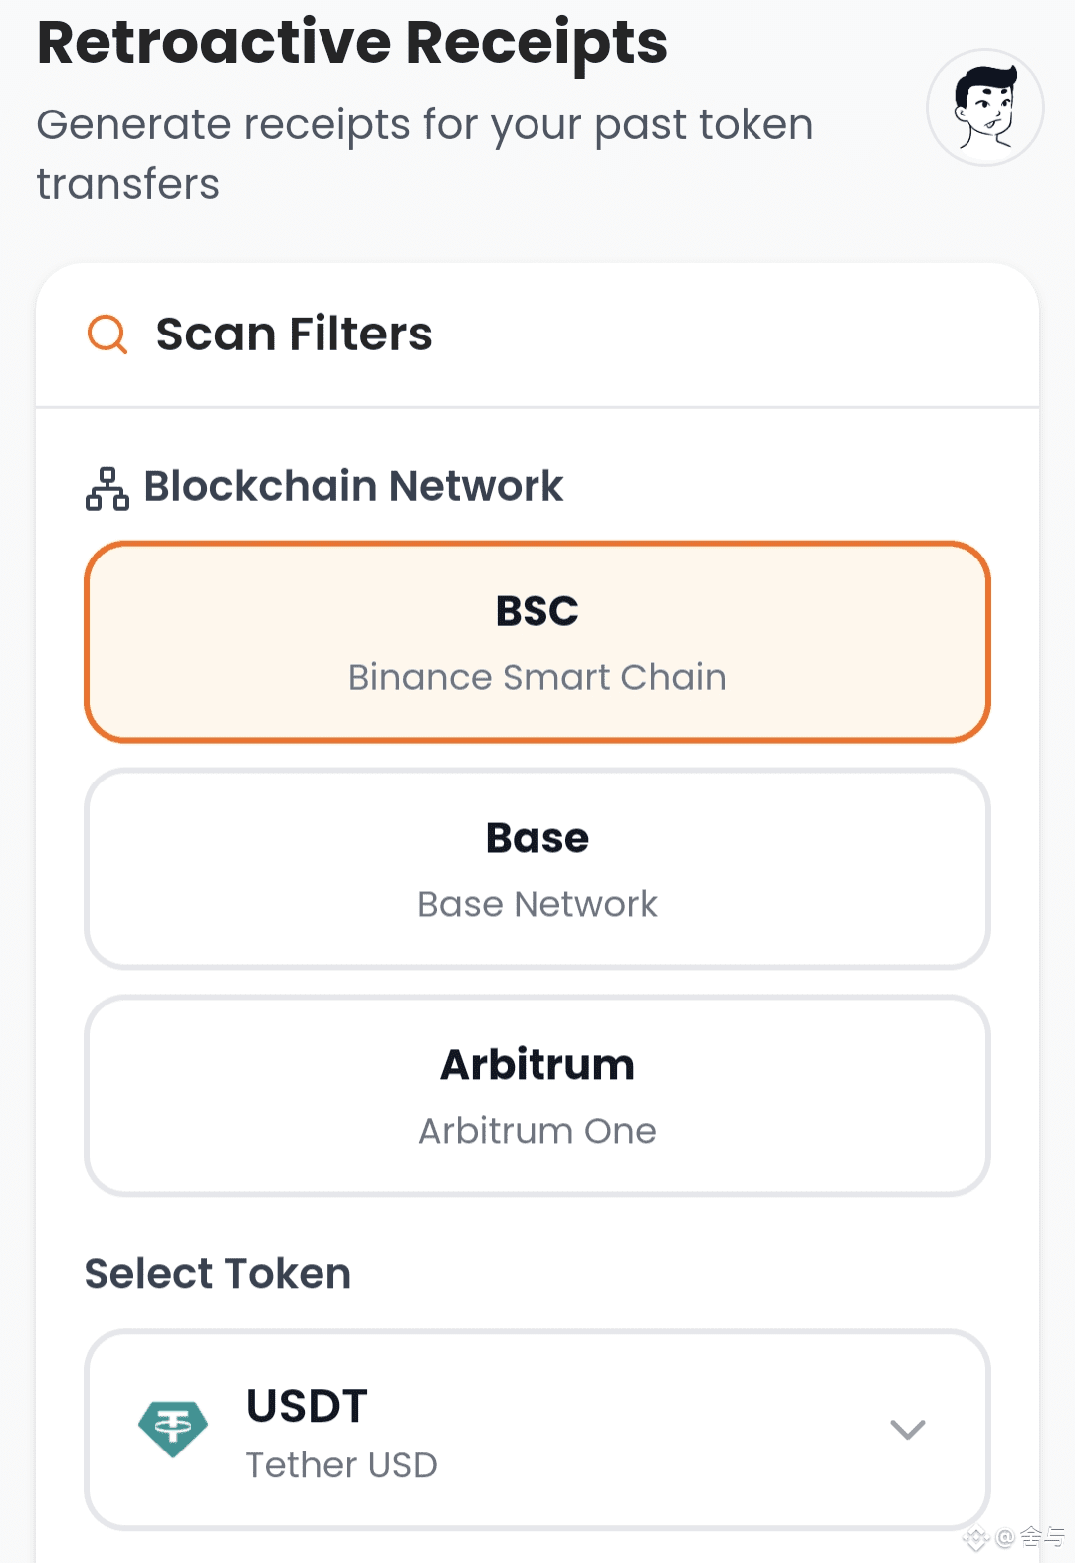Click the Binance Smart Chain subtitle

pos(537,677)
